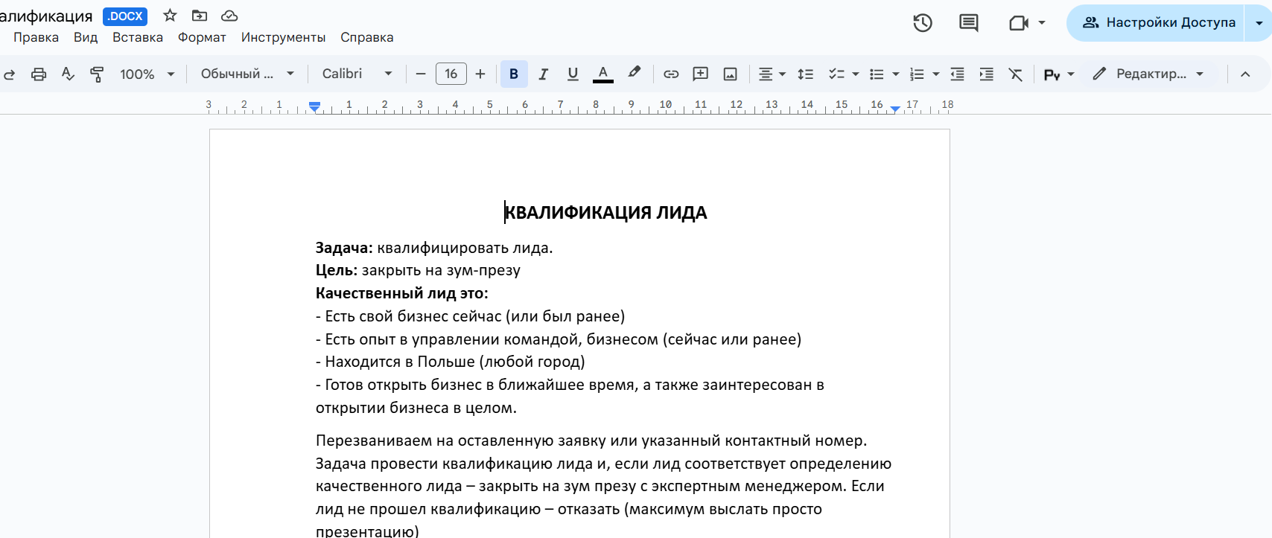Click the .DOCX format badge
The width and height of the screenshot is (1272, 538).
(125, 16)
